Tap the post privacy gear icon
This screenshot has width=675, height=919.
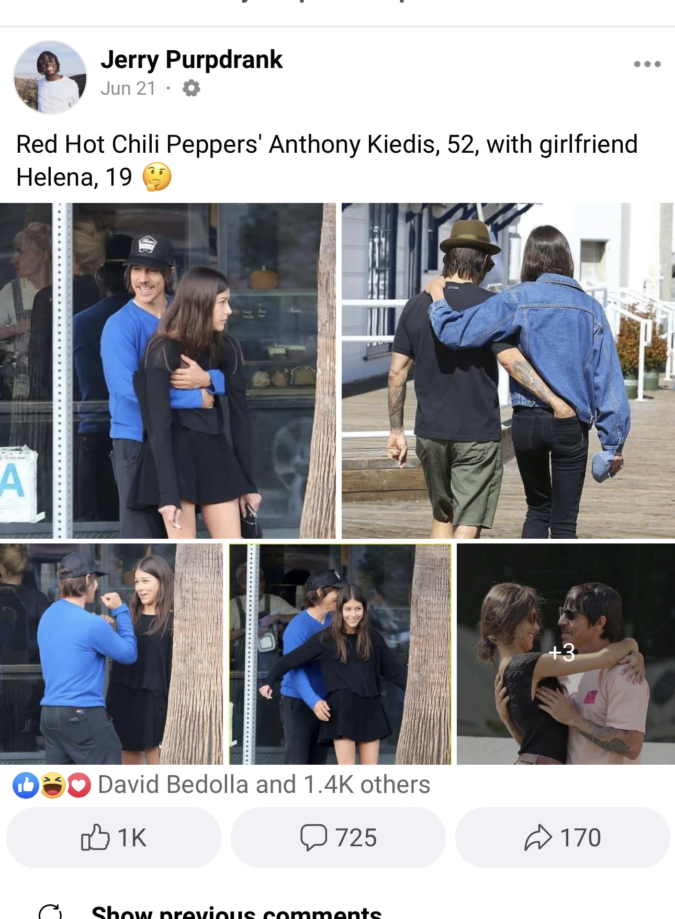pyautogui.click(x=192, y=88)
